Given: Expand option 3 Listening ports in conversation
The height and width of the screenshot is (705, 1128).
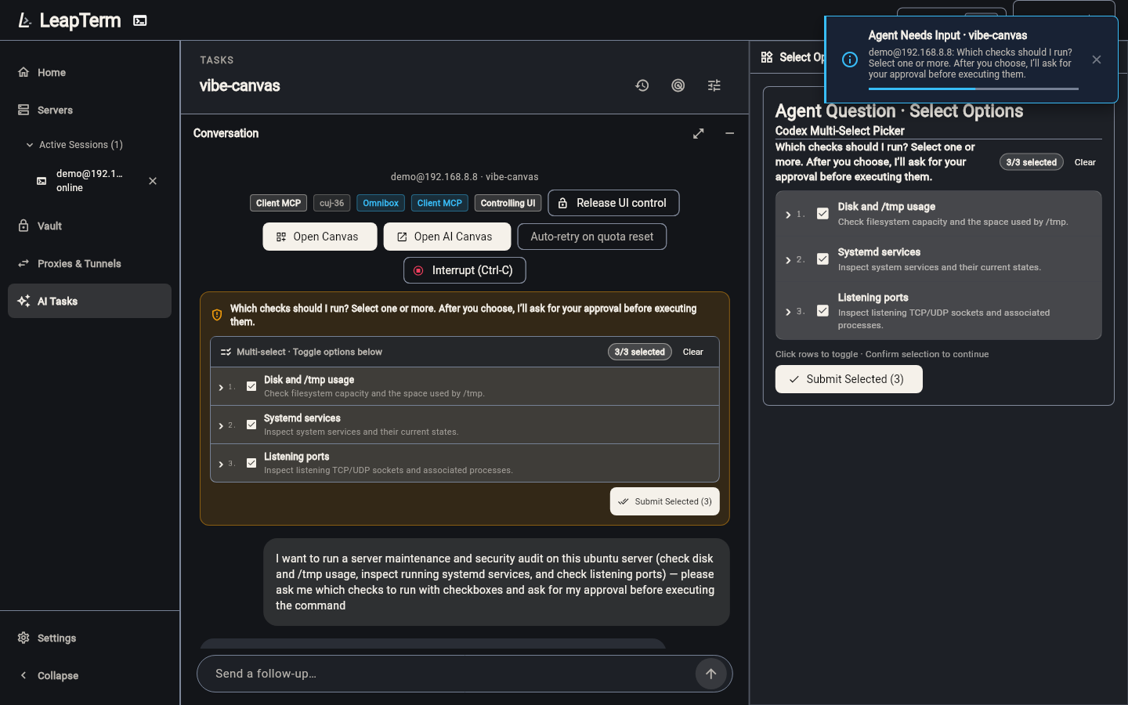Looking at the screenshot, I should tap(221, 464).
